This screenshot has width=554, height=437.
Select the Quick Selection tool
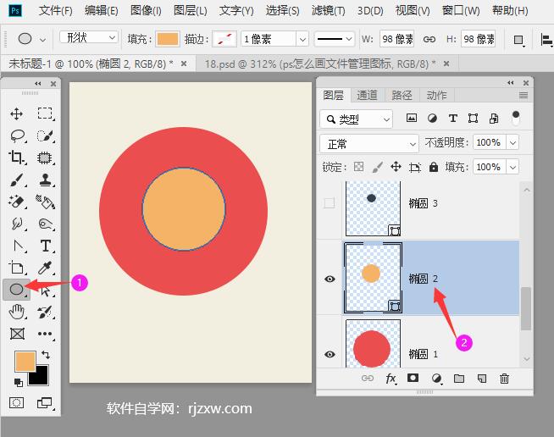(x=45, y=136)
